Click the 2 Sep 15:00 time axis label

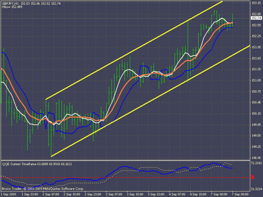click(72, 194)
